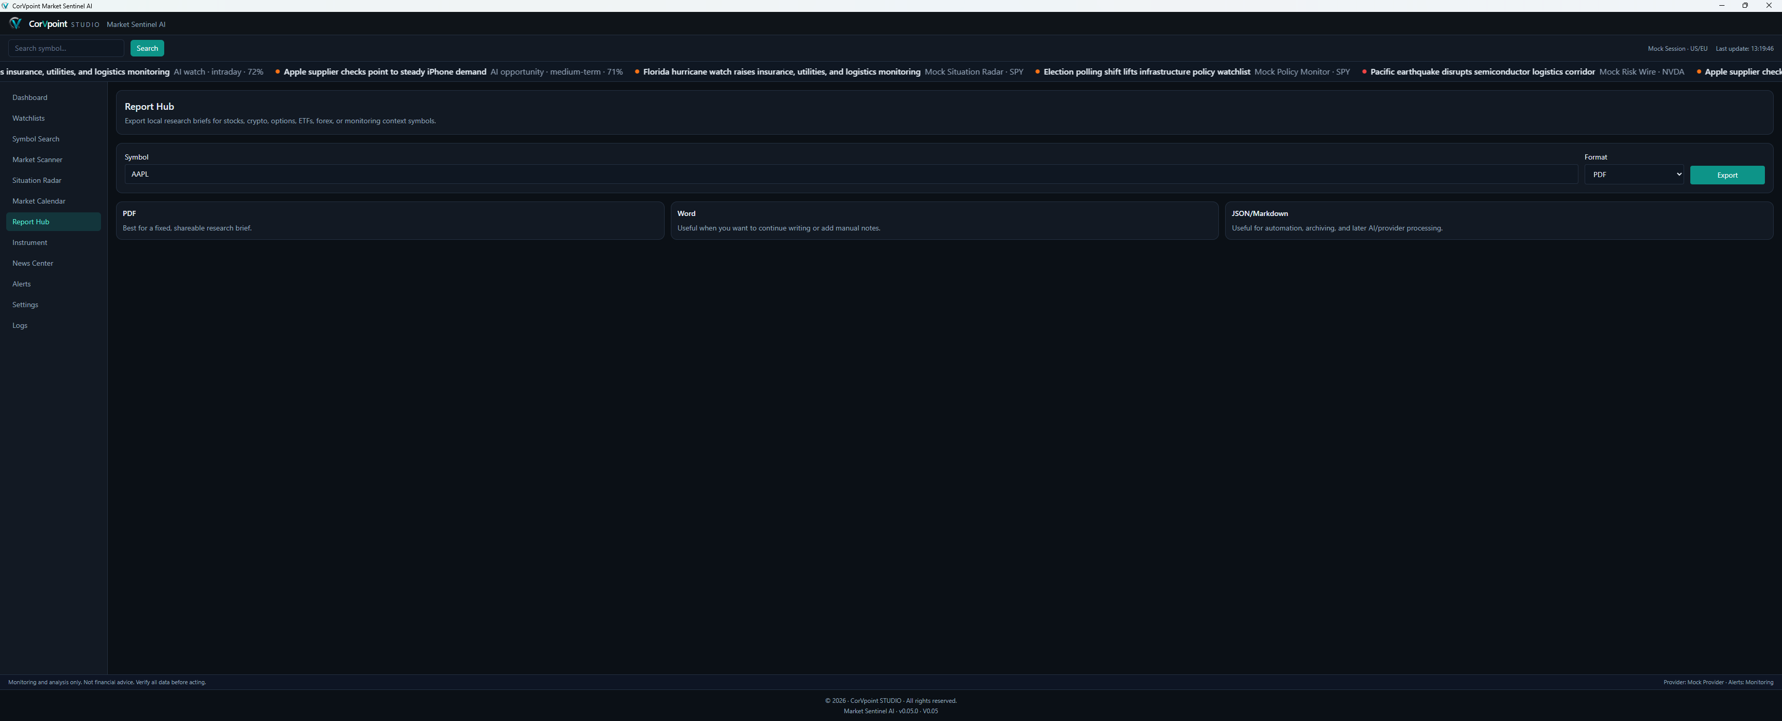The height and width of the screenshot is (721, 1782).
Task: Click 'Export local research briefs' description text
Action: (280, 121)
